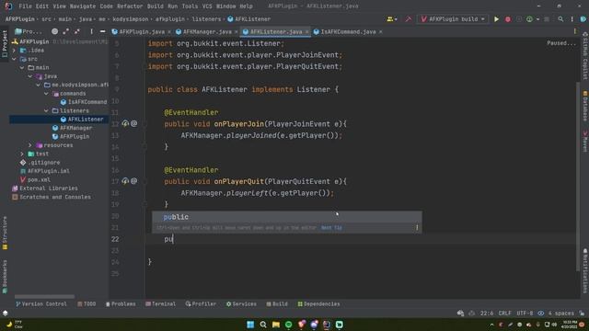The width and height of the screenshot is (589, 331).
Task: Click Collapse All icon in Project panel
Action: point(77,31)
